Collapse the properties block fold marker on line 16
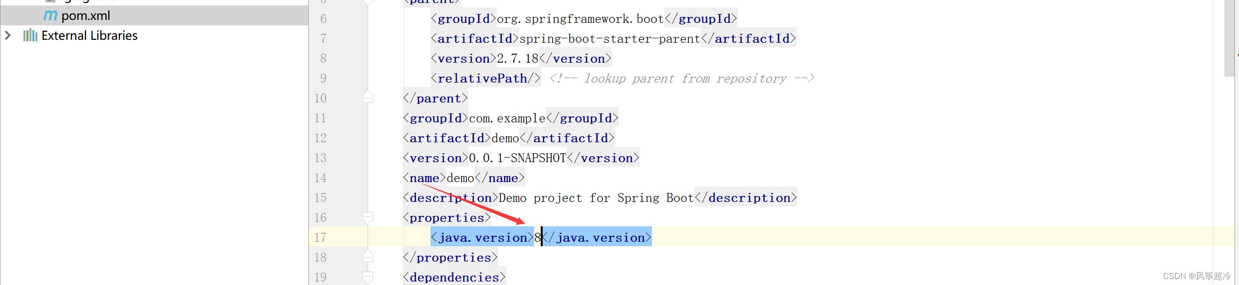Viewport: 1239px width, 285px height. click(368, 217)
